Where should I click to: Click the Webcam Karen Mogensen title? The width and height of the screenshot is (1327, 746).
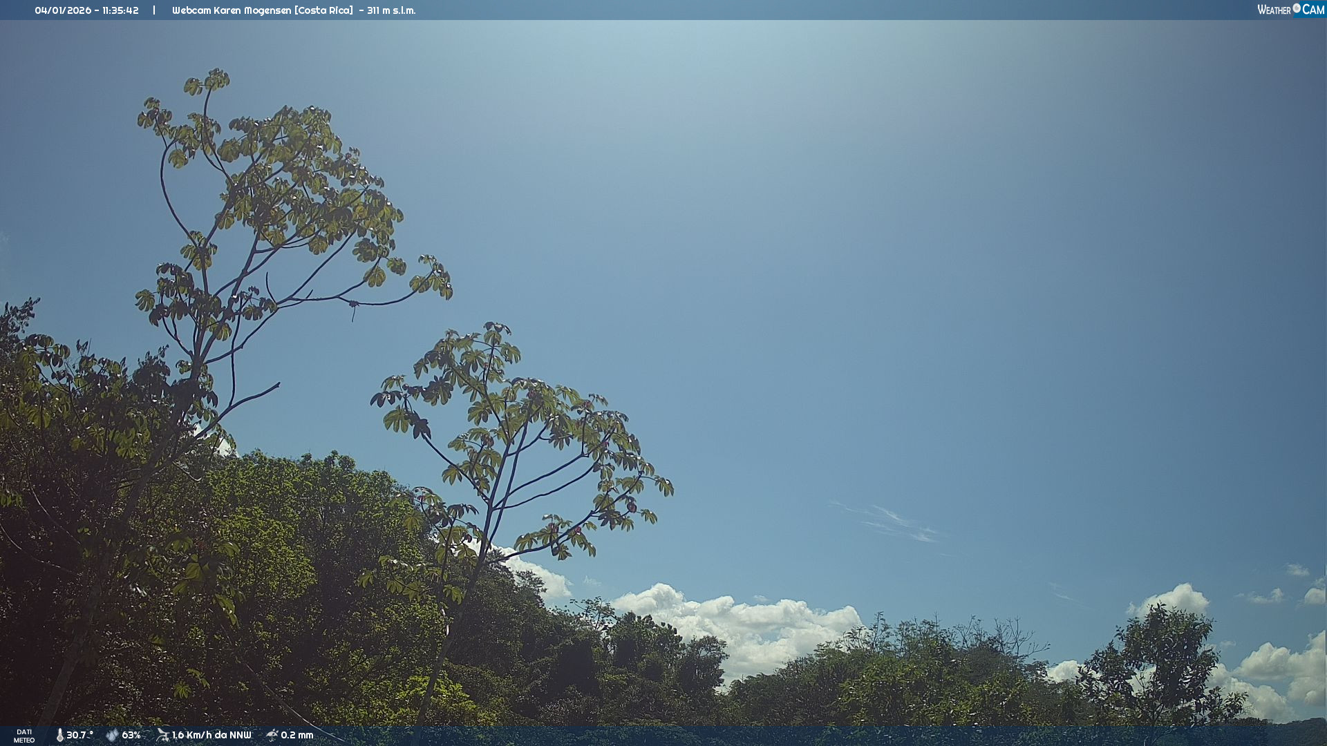[232, 10]
